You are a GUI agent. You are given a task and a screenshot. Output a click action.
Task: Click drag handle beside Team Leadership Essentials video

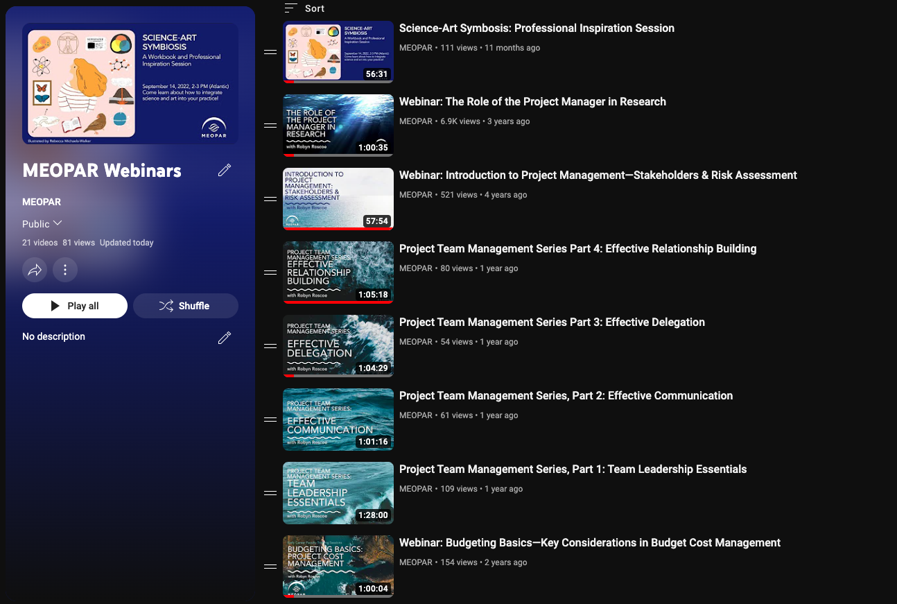pyautogui.click(x=270, y=493)
